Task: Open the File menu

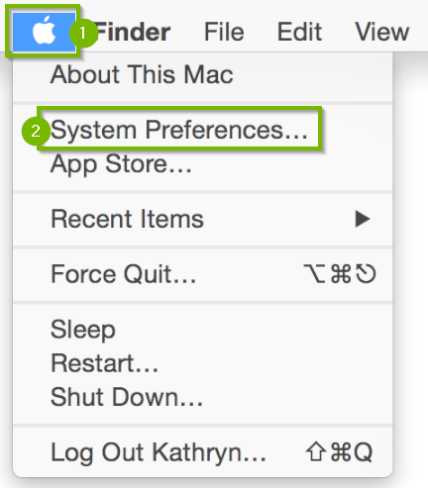Action: point(224,32)
